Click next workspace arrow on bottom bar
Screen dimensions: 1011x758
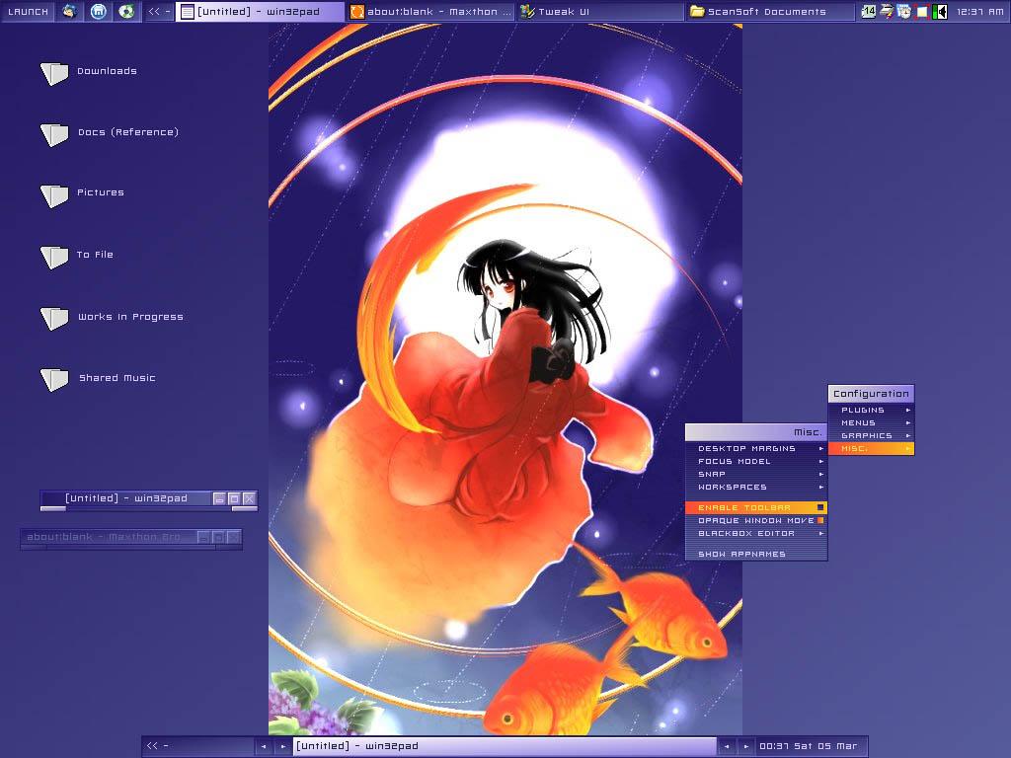pos(282,746)
